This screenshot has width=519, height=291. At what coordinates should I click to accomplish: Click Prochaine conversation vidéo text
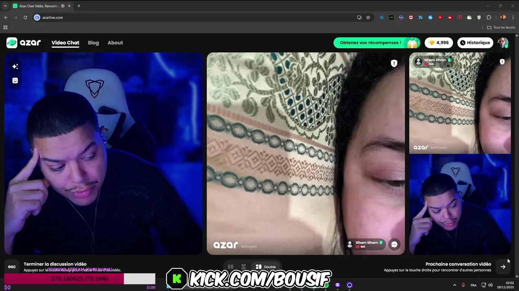coord(458,264)
